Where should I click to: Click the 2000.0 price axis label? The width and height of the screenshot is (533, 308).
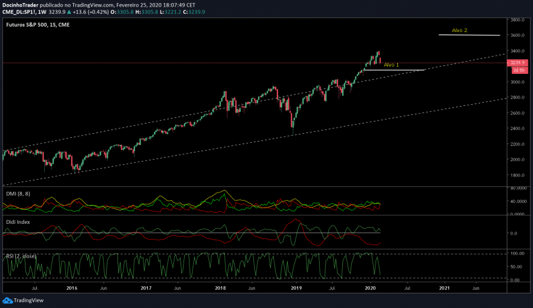pos(517,160)
